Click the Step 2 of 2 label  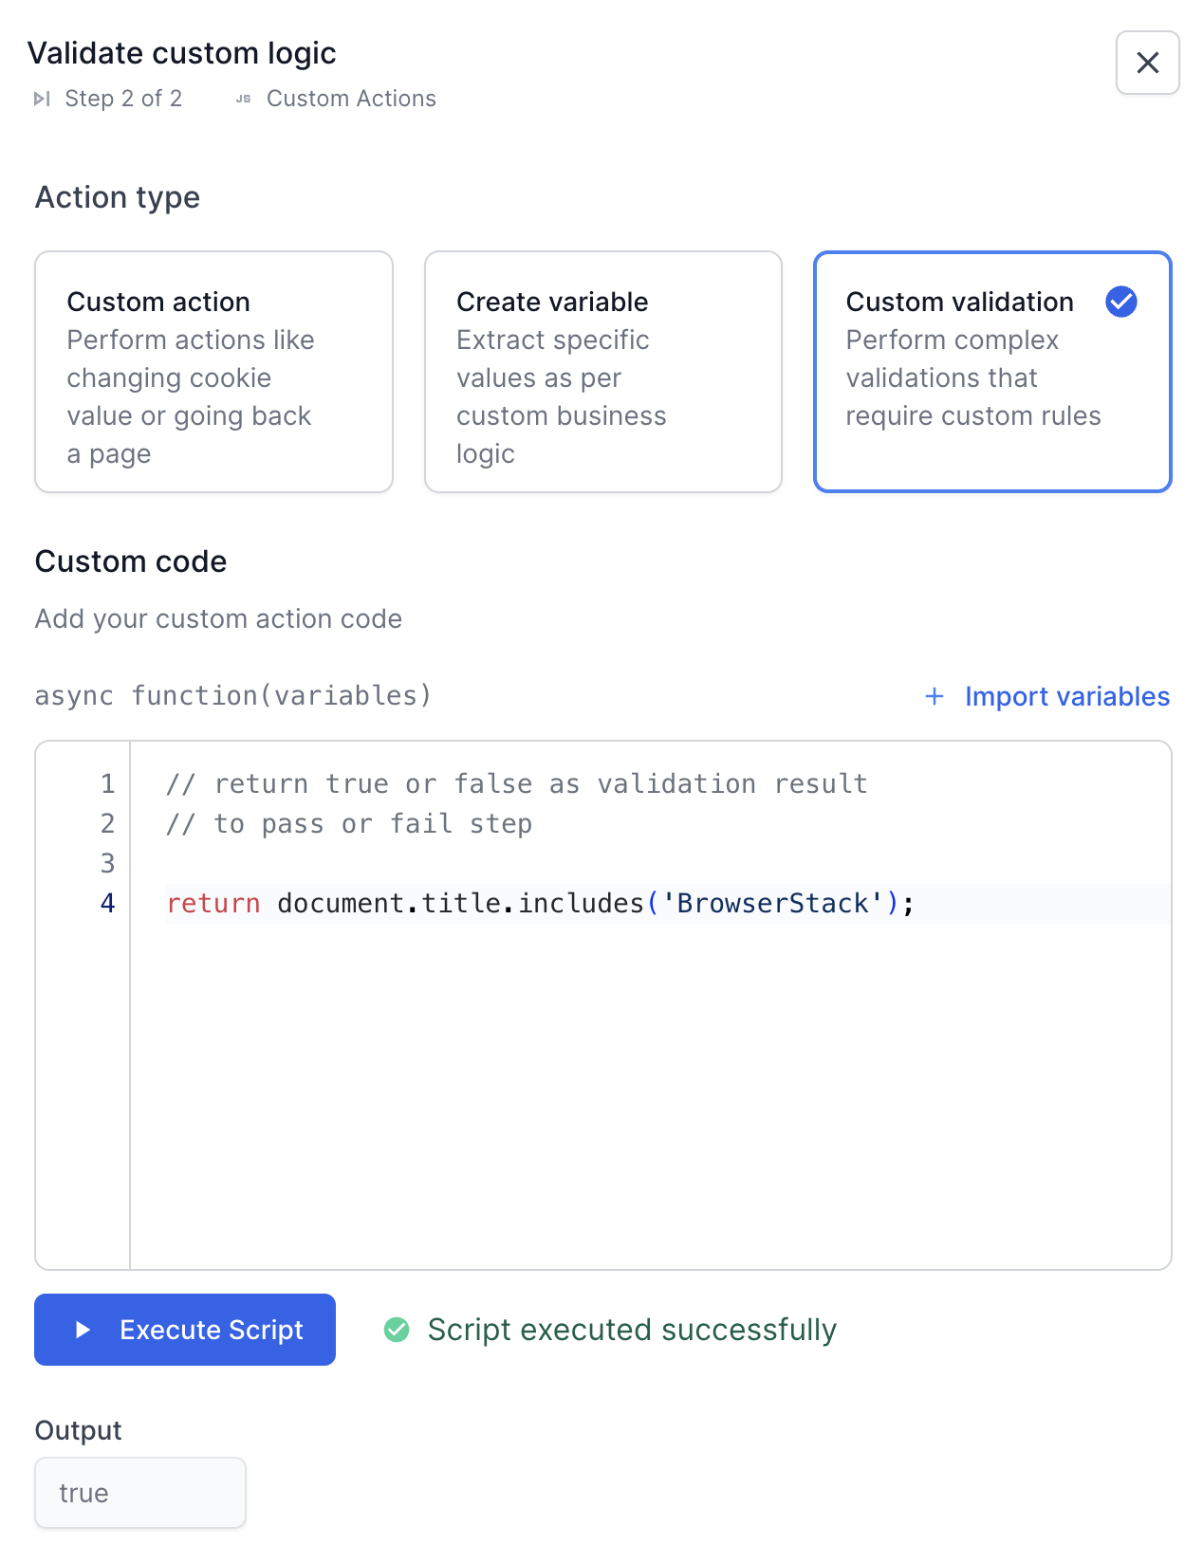click(x=123, y=99)
